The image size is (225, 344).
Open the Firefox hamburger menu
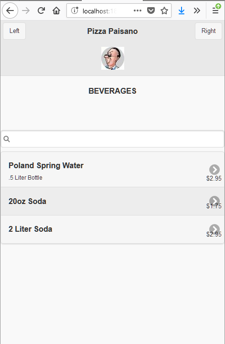[x=215, y=11]
